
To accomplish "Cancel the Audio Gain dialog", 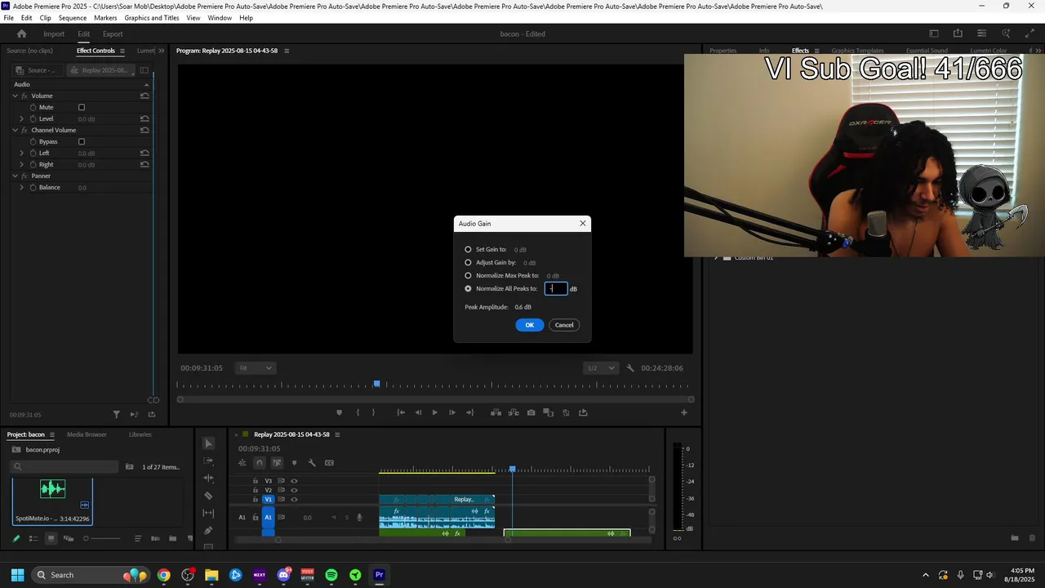I will click(564, 325).
